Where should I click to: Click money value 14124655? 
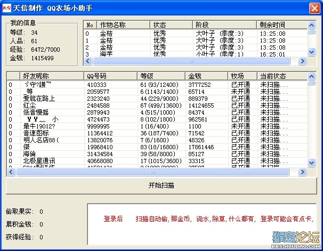click(201, 106)
